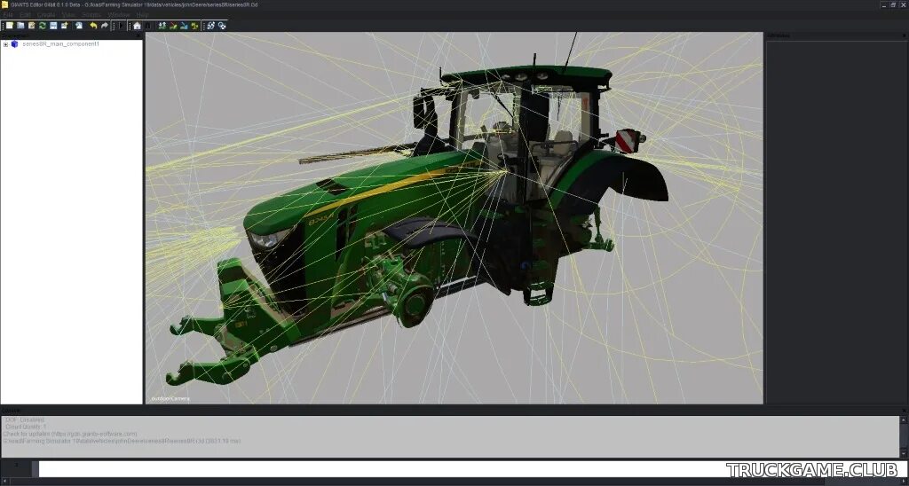Open the Create menu
909x486 pixels.
(x=46, y=14)
